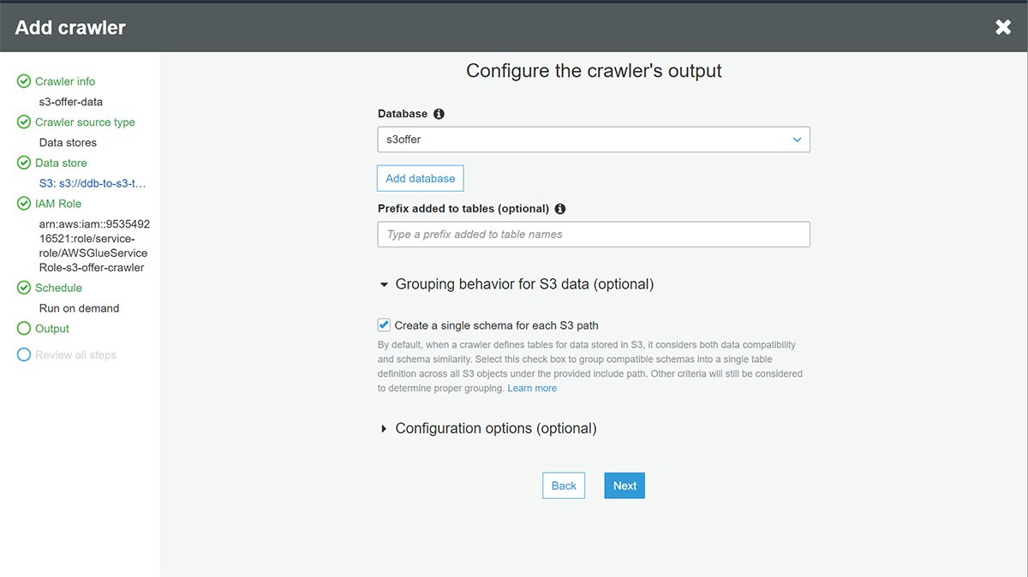The width and height of the screenshot is (1028, 577).
Task: Click the Crawler info green checkmark icon
Action: pyautogui.click(x=24, y=81)
